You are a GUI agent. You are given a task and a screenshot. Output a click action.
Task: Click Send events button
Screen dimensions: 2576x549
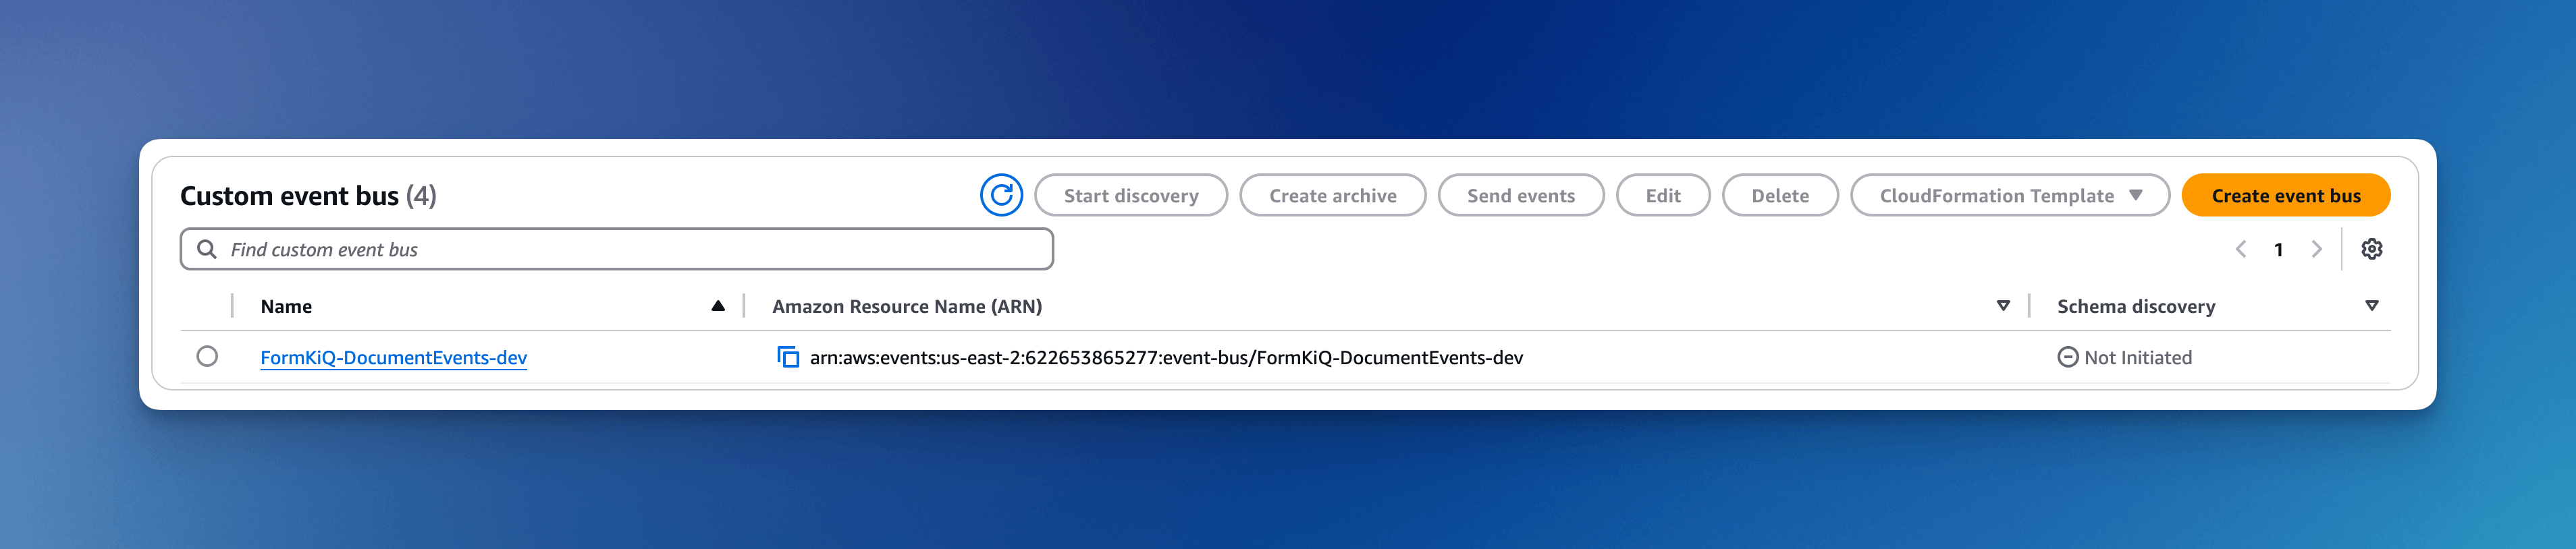pos(1520,195)
